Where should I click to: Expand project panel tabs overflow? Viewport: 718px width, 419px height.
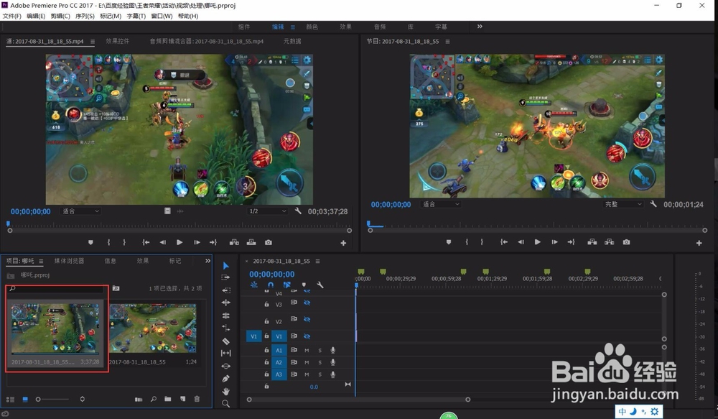pos(208,260)
